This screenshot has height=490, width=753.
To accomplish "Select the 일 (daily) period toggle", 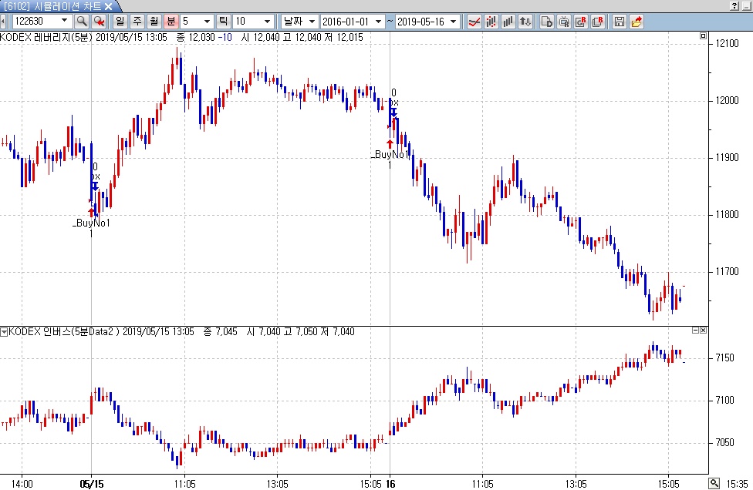I will tap(120, 22).
